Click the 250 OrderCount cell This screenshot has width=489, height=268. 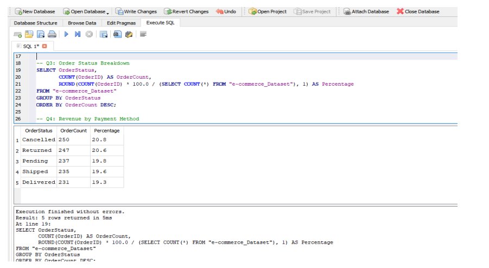coord(74,140)
